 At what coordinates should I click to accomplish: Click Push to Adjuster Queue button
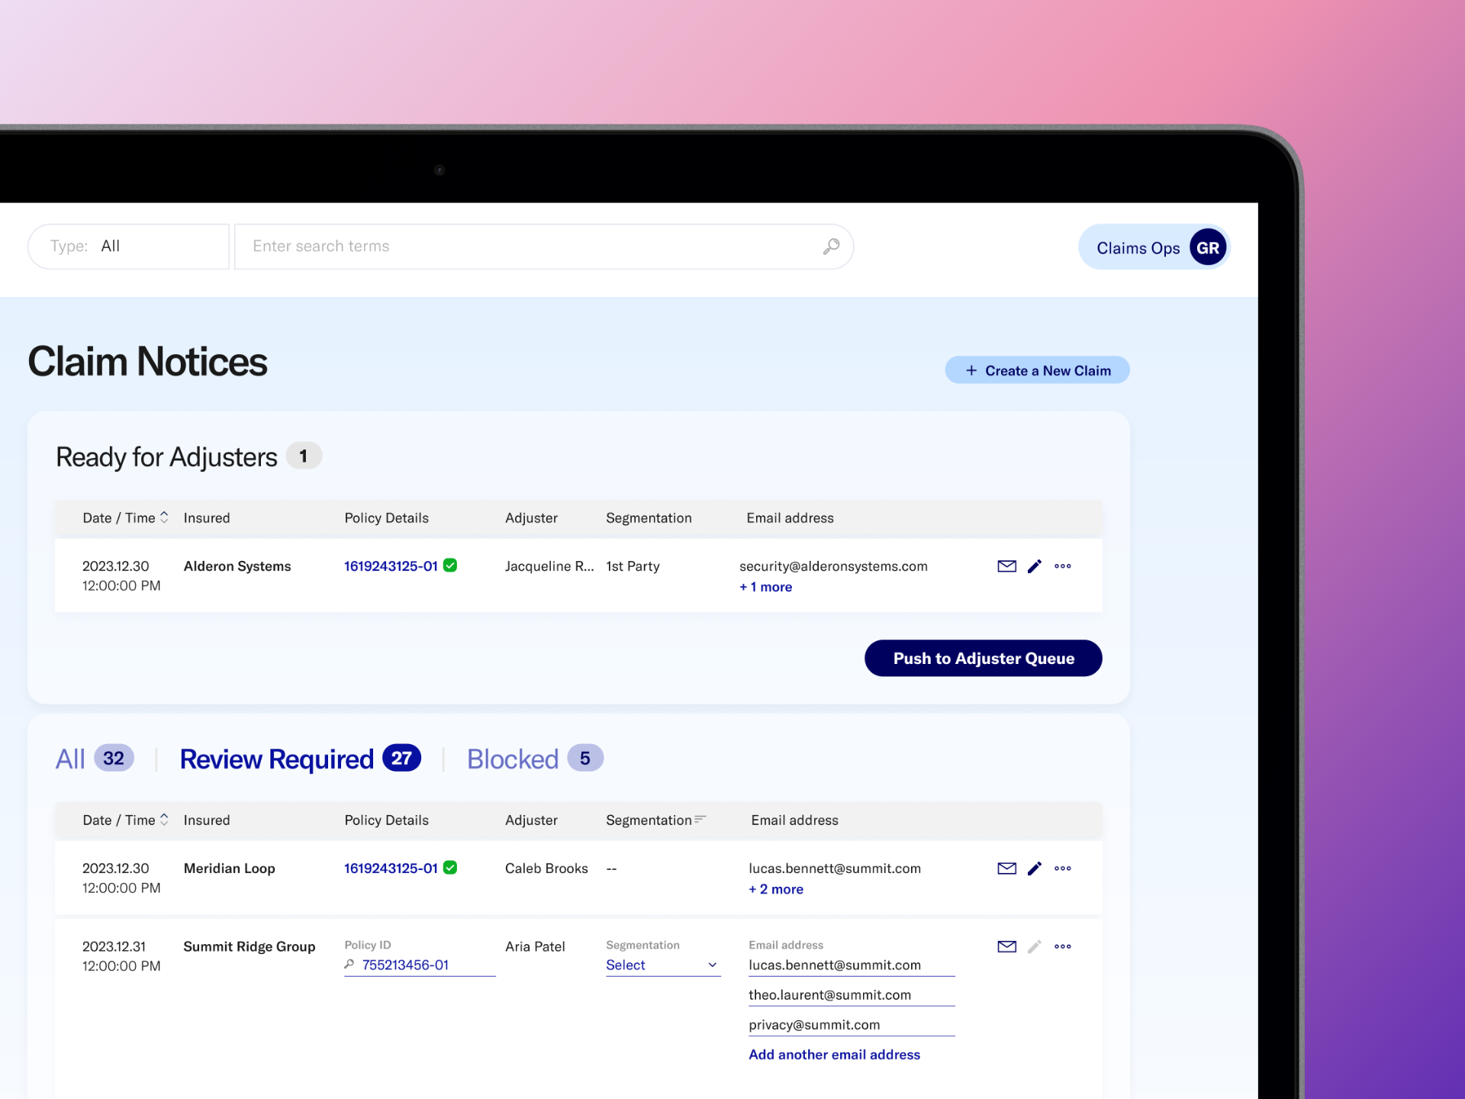click(x=983, y=658)
